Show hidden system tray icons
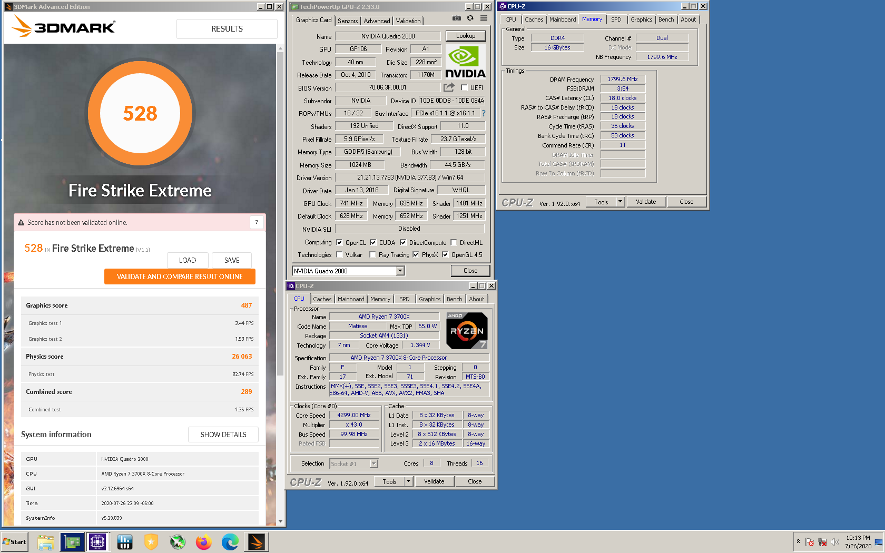885x553 pixels. 798,541
